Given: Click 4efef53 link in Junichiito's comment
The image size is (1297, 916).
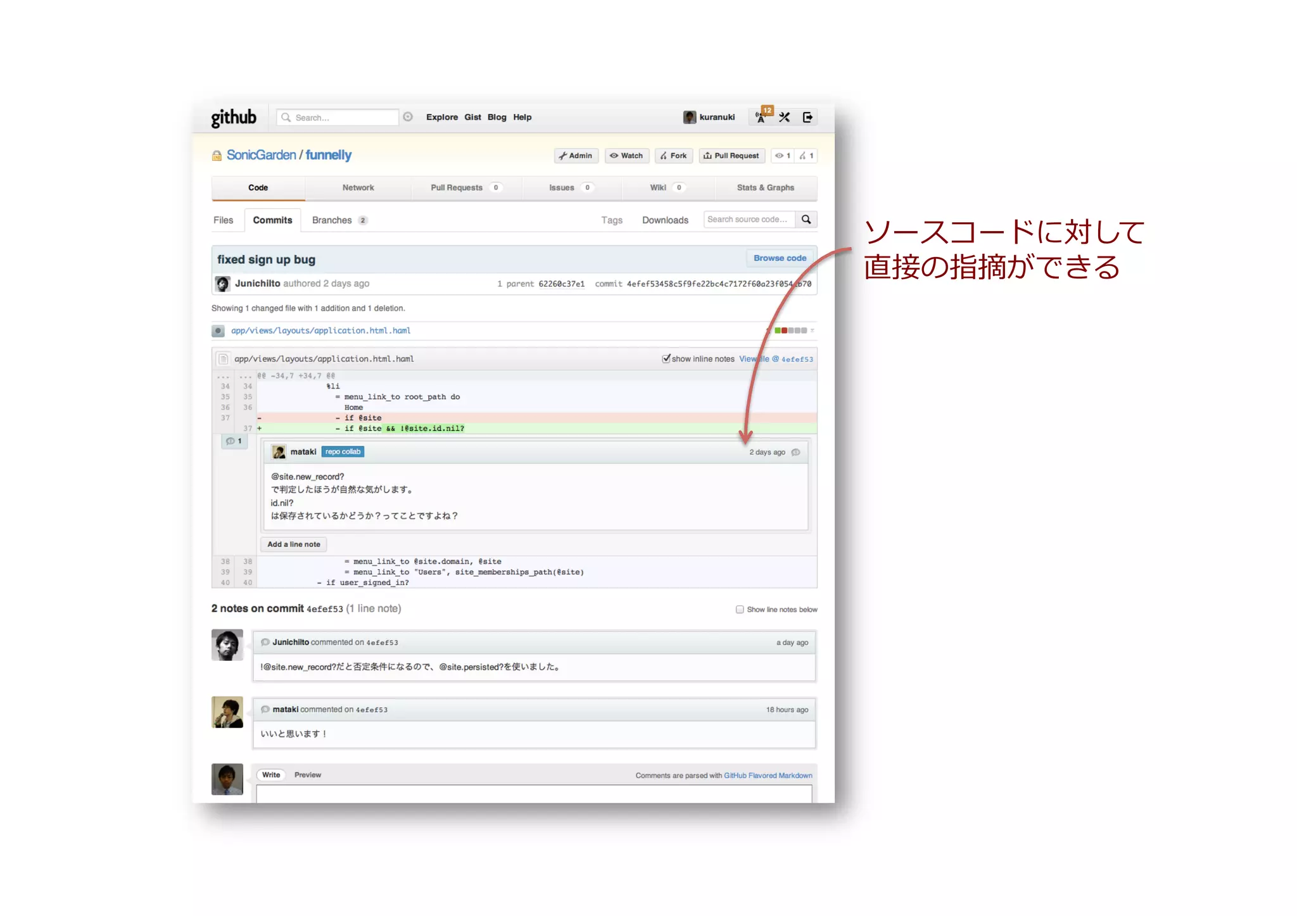Looking at the screenshot, I should (382, 643).
